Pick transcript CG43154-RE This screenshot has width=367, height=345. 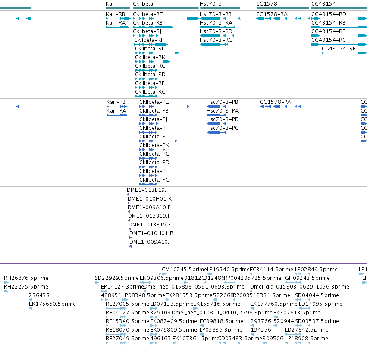pyautogui.click(x=328, y=31)
